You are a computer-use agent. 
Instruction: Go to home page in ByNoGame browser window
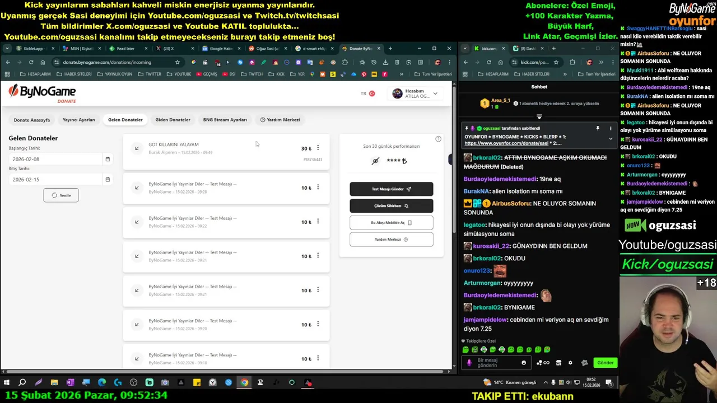43,62
